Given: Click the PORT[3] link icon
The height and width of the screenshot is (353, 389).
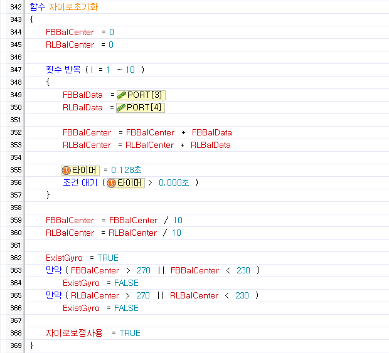Looking at the screenshot, I should 122,95.
